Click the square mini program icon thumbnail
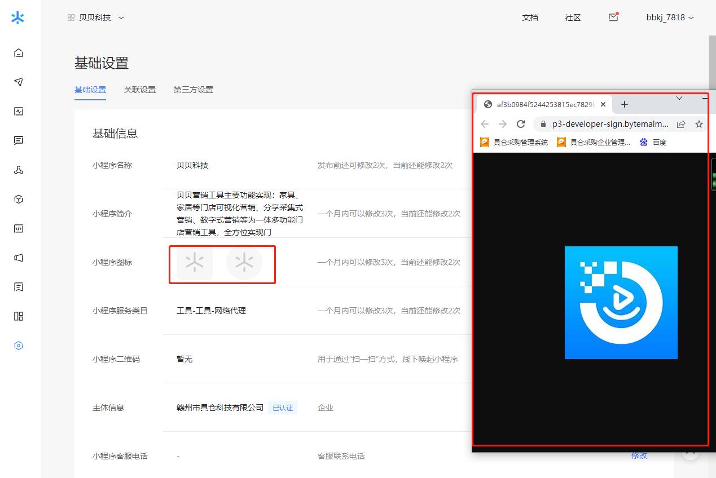Screen dimensions: 716x478 (x=195, y=263)
